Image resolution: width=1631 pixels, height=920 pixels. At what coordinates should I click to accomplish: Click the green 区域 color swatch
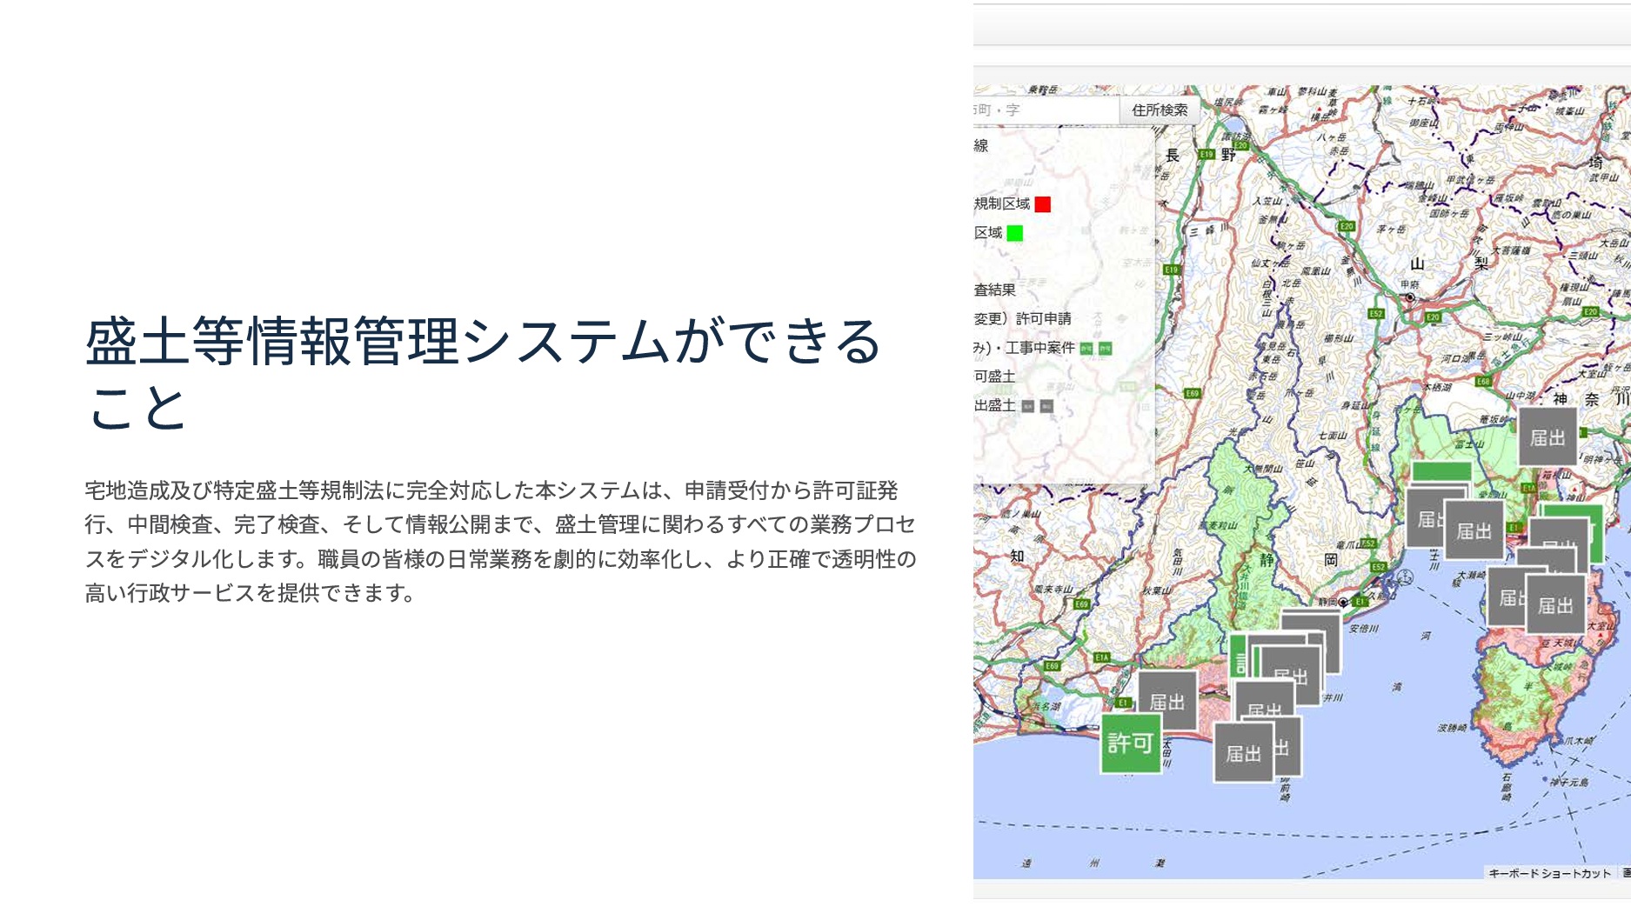click(x=1014, y=233)
